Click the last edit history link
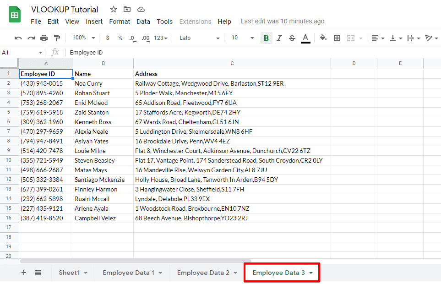441x284 pixels. [x=283, y=21]
